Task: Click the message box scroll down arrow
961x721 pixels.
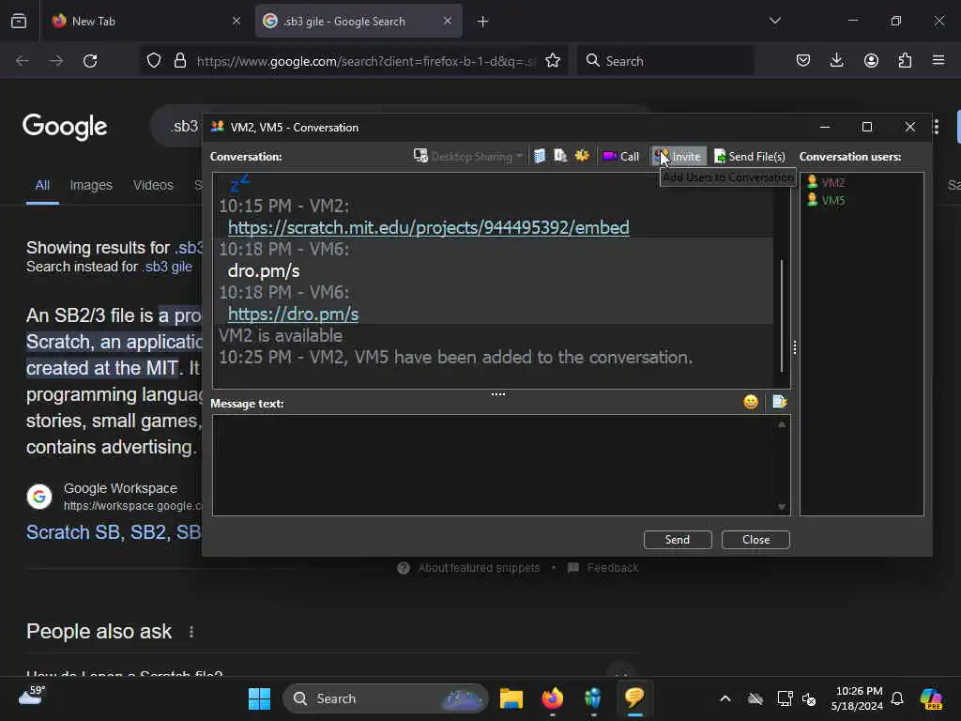Action: point(782,506)
